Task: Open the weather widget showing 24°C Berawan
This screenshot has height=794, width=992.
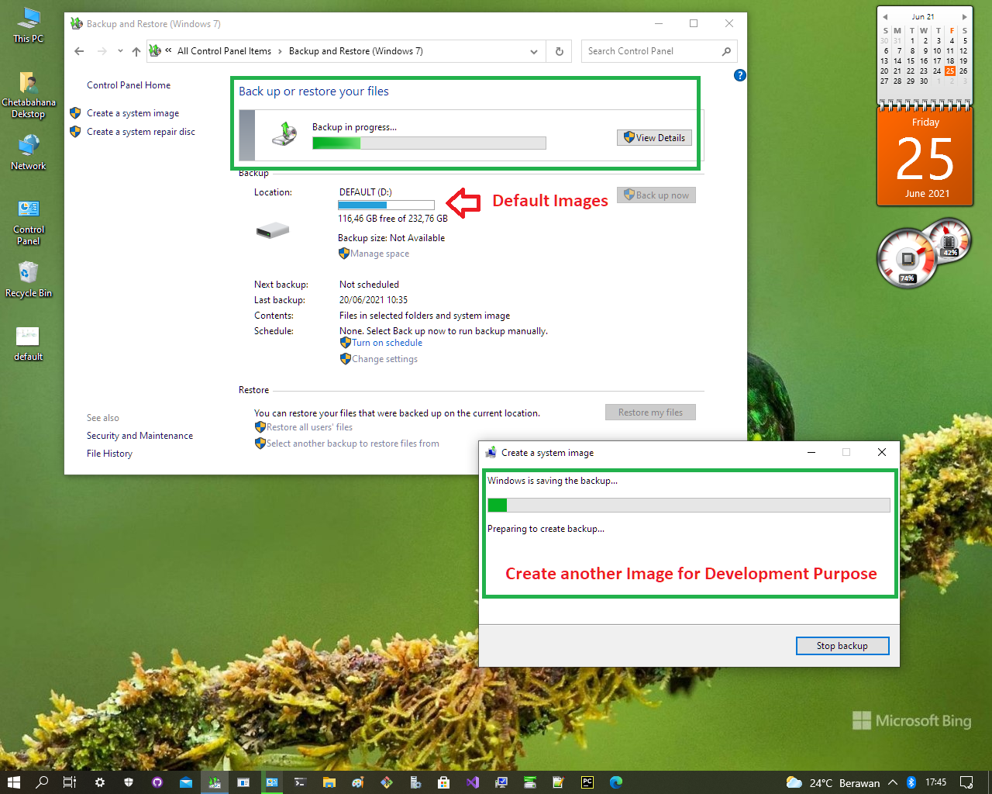Action: pos(833,782)
